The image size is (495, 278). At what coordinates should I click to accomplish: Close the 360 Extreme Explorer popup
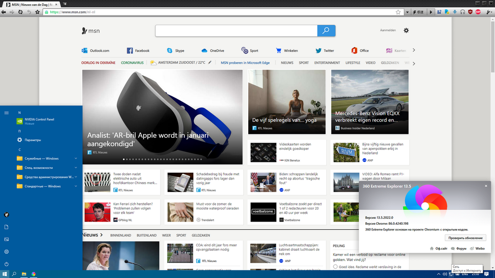(x=486, y=186)
